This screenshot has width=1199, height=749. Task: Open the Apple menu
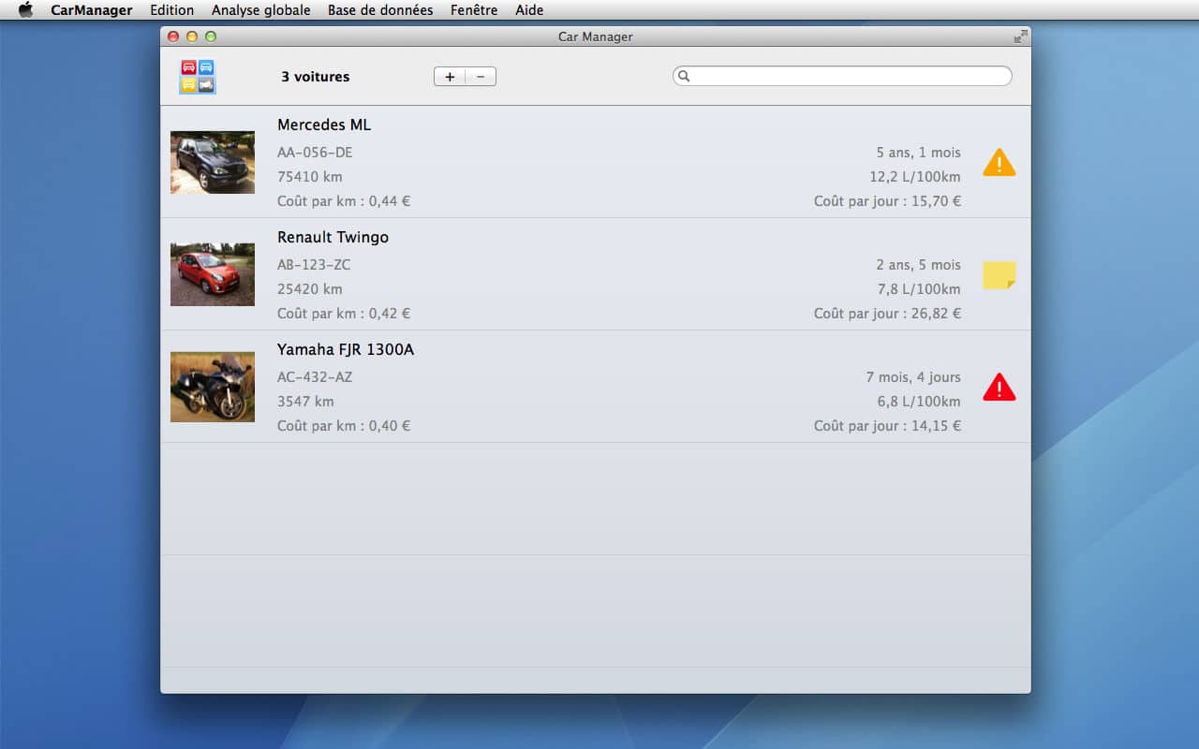click(25, 10)
